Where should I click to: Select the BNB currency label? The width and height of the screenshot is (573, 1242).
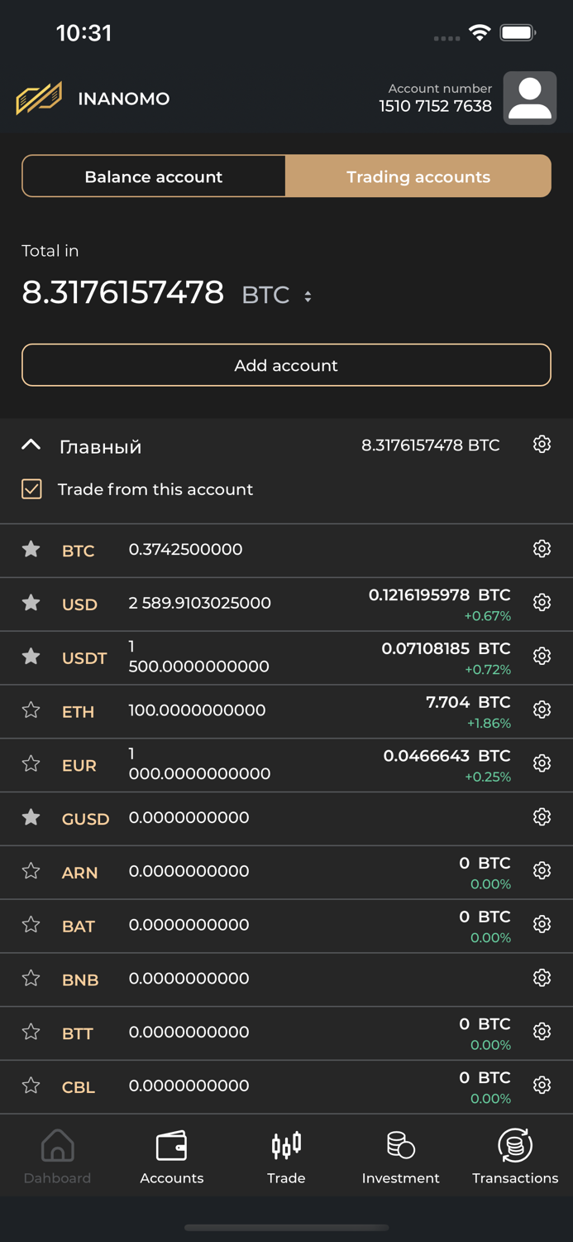coord(80,980)
